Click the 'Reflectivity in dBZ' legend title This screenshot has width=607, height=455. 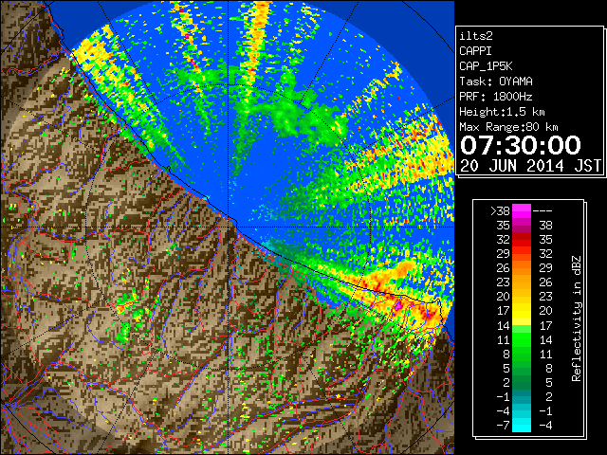(577, 318)
